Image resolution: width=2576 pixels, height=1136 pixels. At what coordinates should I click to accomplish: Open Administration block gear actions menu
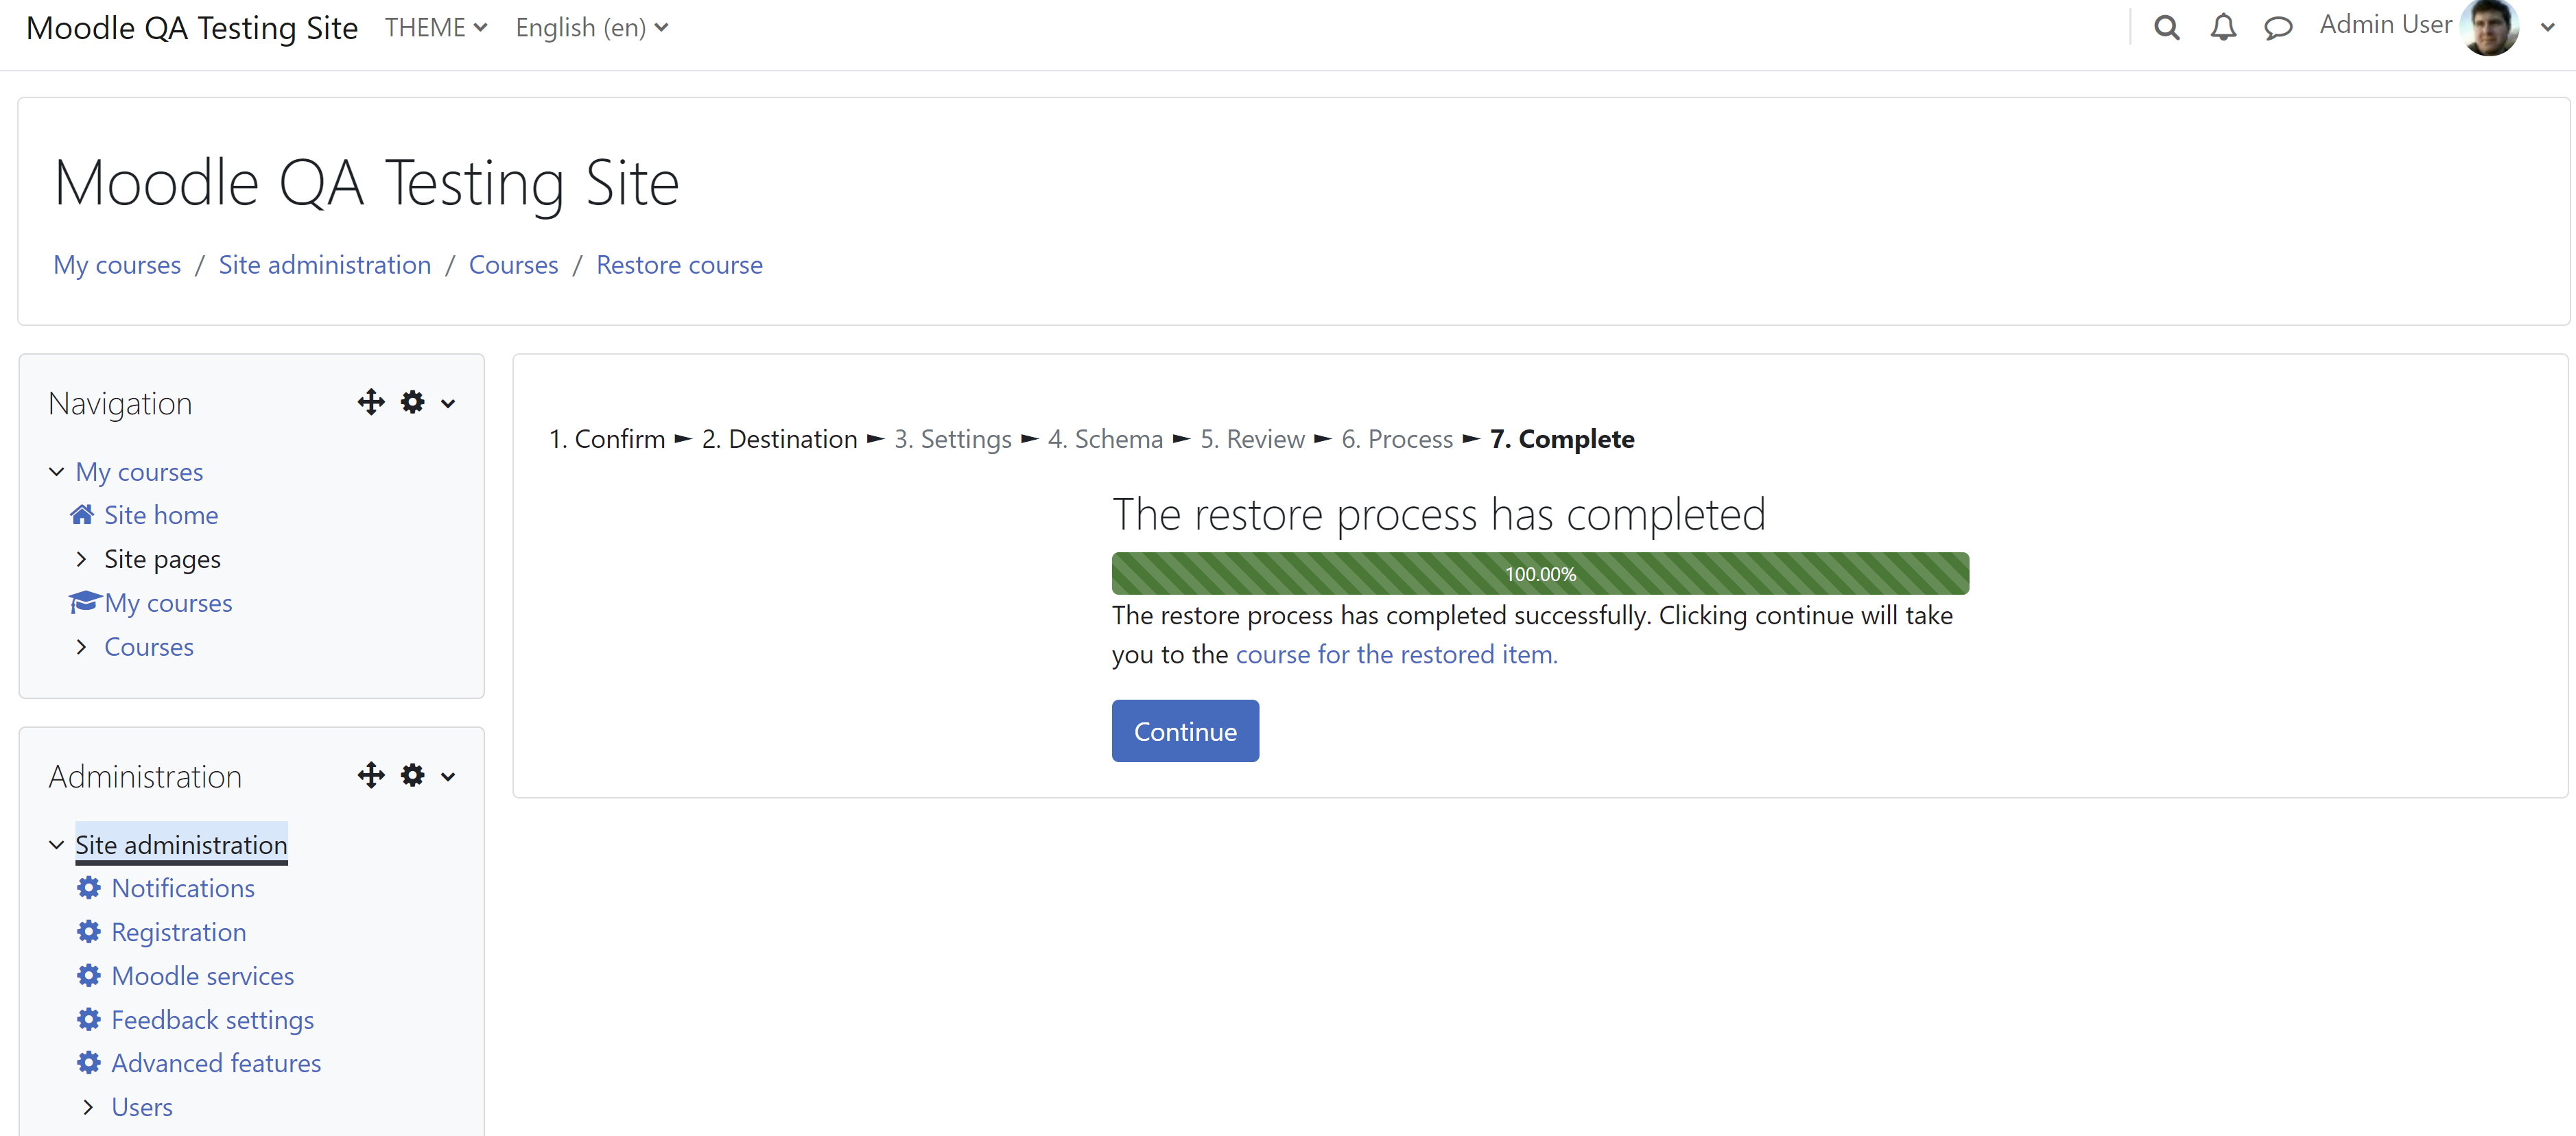pyautogui.click(x=412, y=775)
